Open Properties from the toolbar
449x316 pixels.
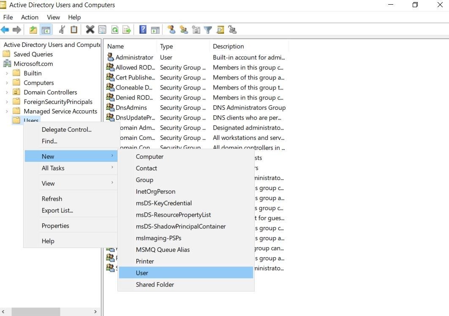pos(102,30)
